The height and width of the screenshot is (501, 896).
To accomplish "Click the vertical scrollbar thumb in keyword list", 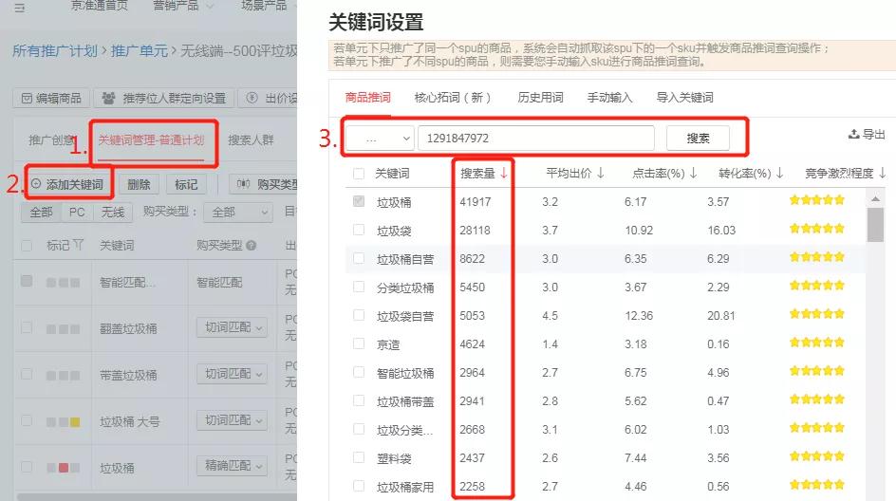I will pos(875,225).
